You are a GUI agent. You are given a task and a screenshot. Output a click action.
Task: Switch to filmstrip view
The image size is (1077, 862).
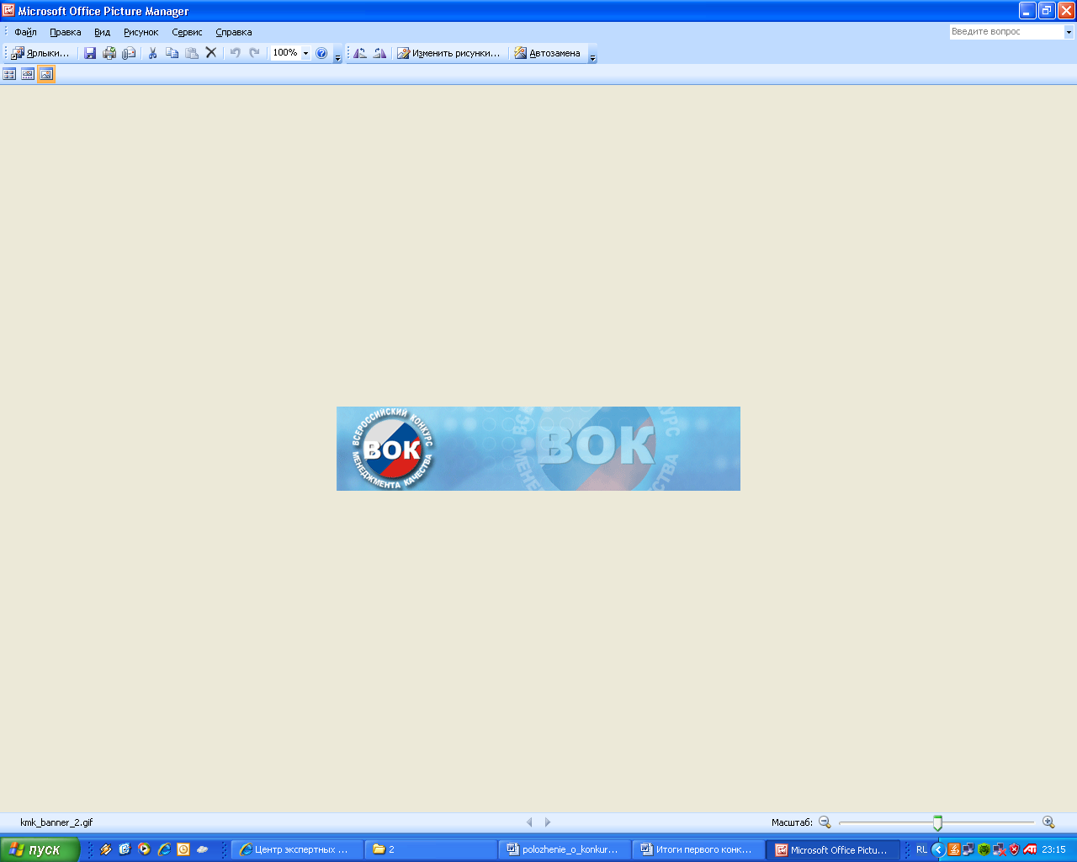(x=28, y=74)
